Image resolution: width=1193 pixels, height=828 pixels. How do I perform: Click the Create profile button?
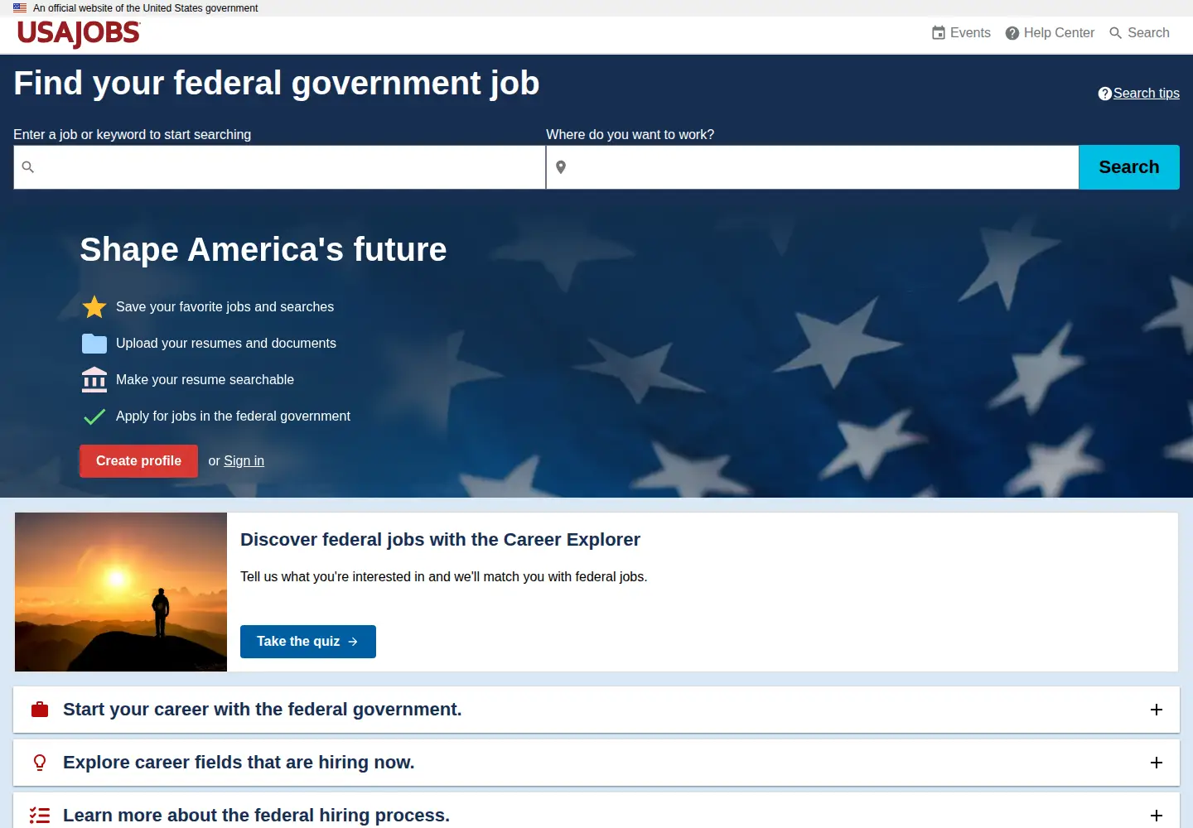coord(138,461)
